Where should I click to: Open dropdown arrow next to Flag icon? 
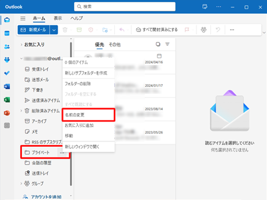pos(193,30)
